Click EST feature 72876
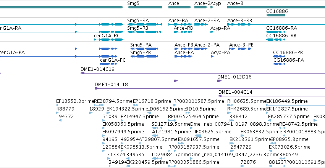This screenshot has height=168, width=325. [x=248, y=162]
